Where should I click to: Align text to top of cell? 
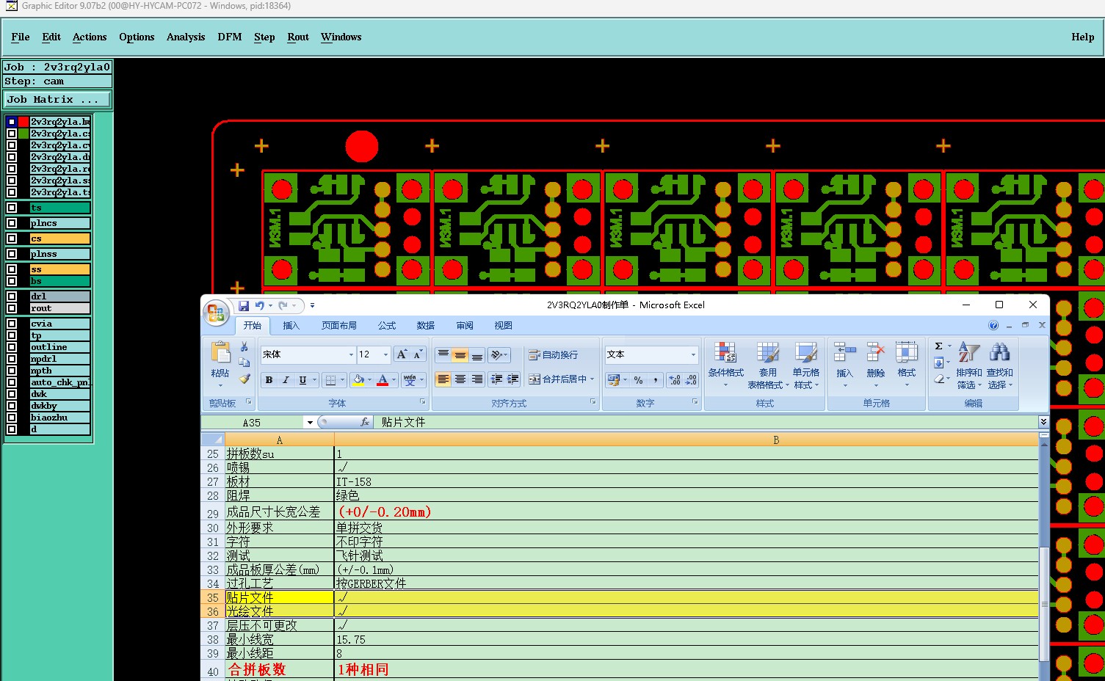[443, 354]
